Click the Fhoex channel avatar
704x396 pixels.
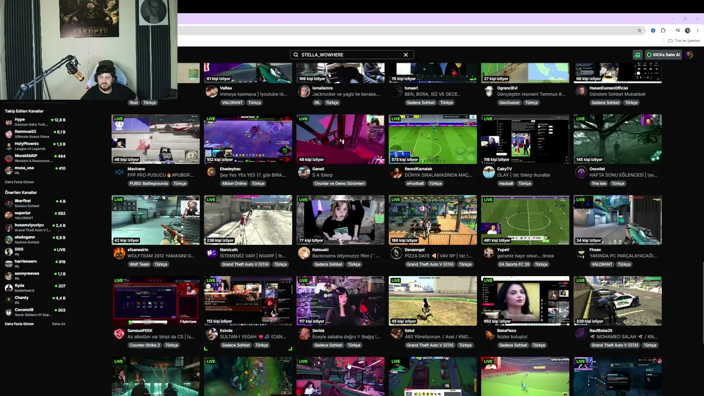(581, 253)
